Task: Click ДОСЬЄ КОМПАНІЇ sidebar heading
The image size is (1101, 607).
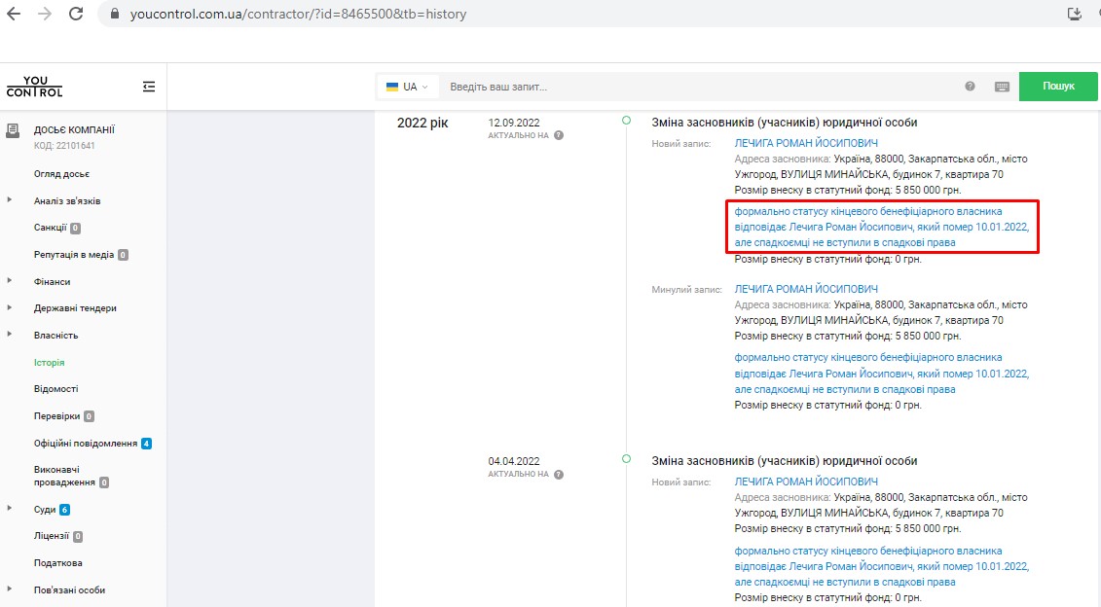Action: (x=74, y=129)
